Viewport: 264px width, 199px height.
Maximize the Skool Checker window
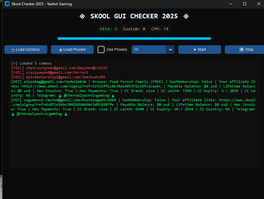[245, 4]
